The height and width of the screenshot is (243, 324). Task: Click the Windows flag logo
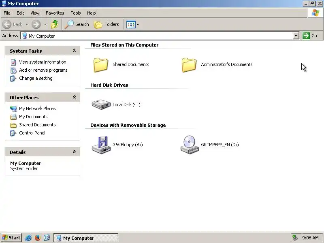tap(315, 13)
